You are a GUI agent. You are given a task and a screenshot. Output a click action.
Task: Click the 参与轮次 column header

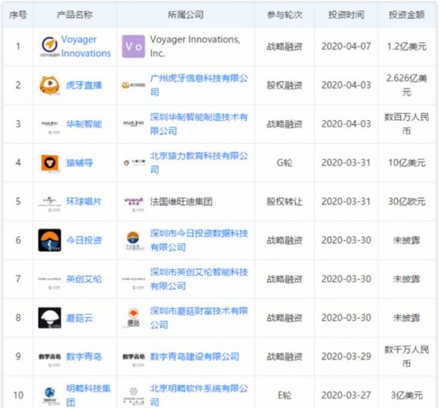[284, 15]
